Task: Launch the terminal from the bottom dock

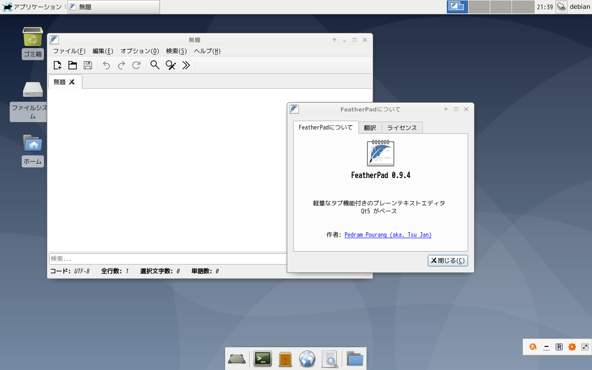Action: (x=262, y=358)
